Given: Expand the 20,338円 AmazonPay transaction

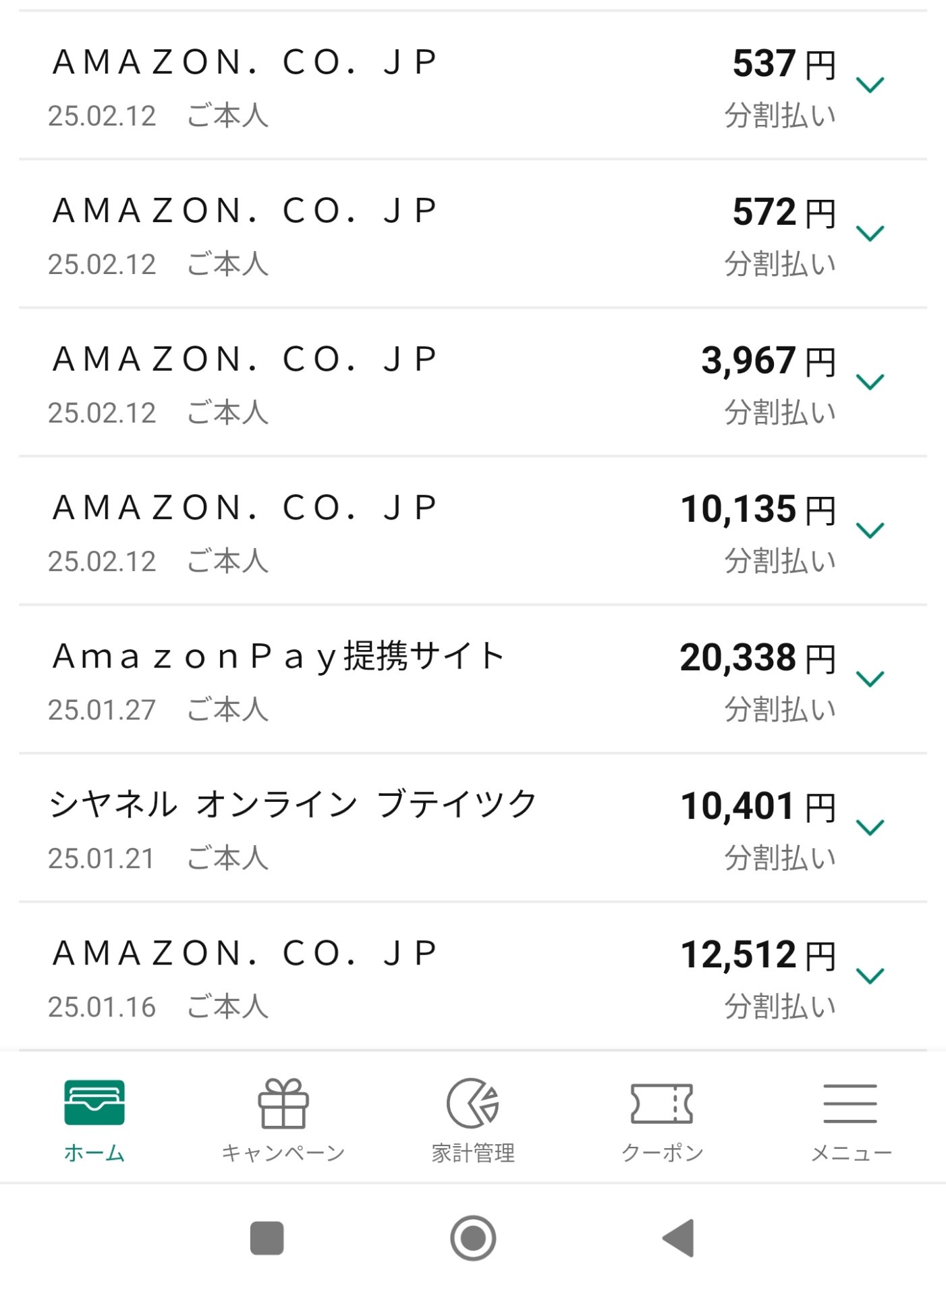Looking at the screenshot, I should (870, 679).
